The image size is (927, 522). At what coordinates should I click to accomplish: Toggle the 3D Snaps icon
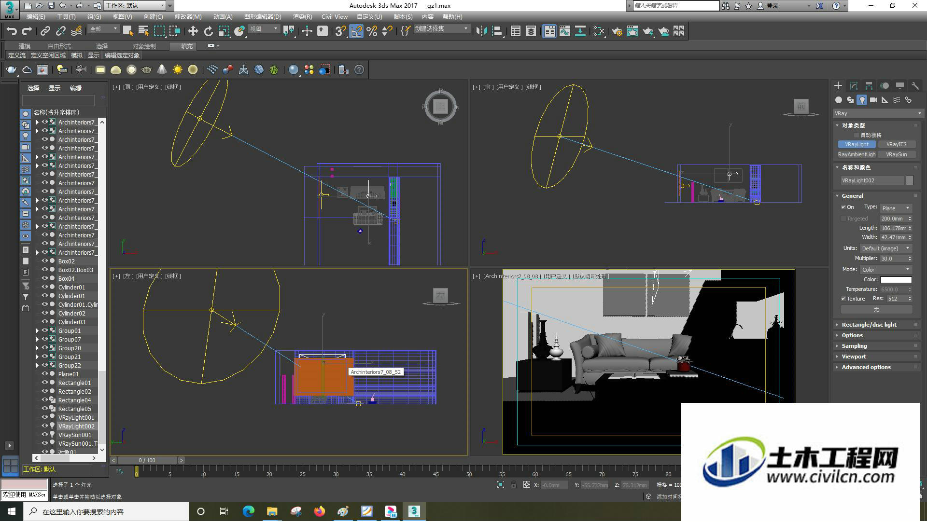pyautogui.click(x=340, y=31)
